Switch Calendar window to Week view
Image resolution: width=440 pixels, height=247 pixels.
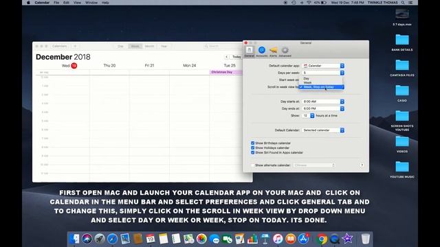pos(135,46)
